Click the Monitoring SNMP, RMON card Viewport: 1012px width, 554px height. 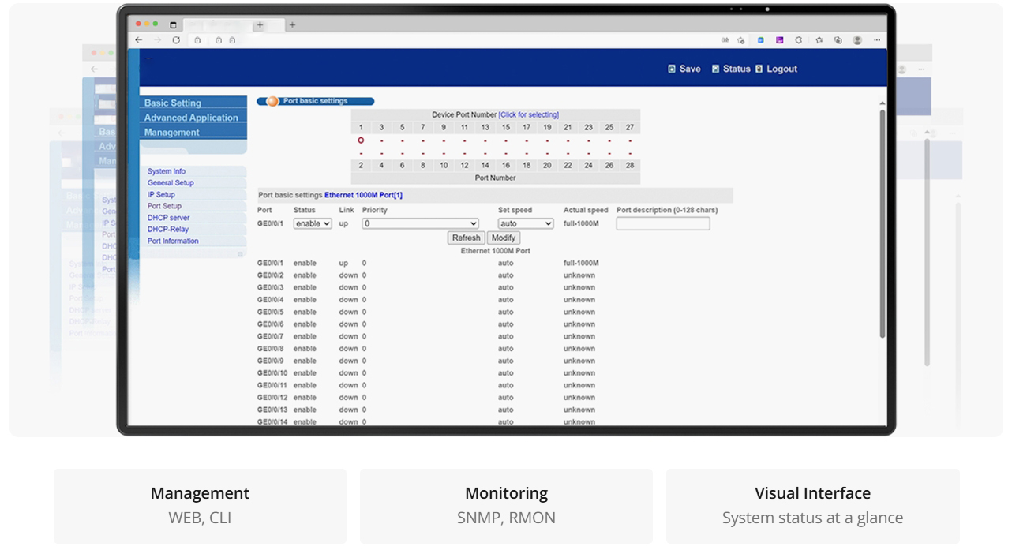tap(506, 506)
